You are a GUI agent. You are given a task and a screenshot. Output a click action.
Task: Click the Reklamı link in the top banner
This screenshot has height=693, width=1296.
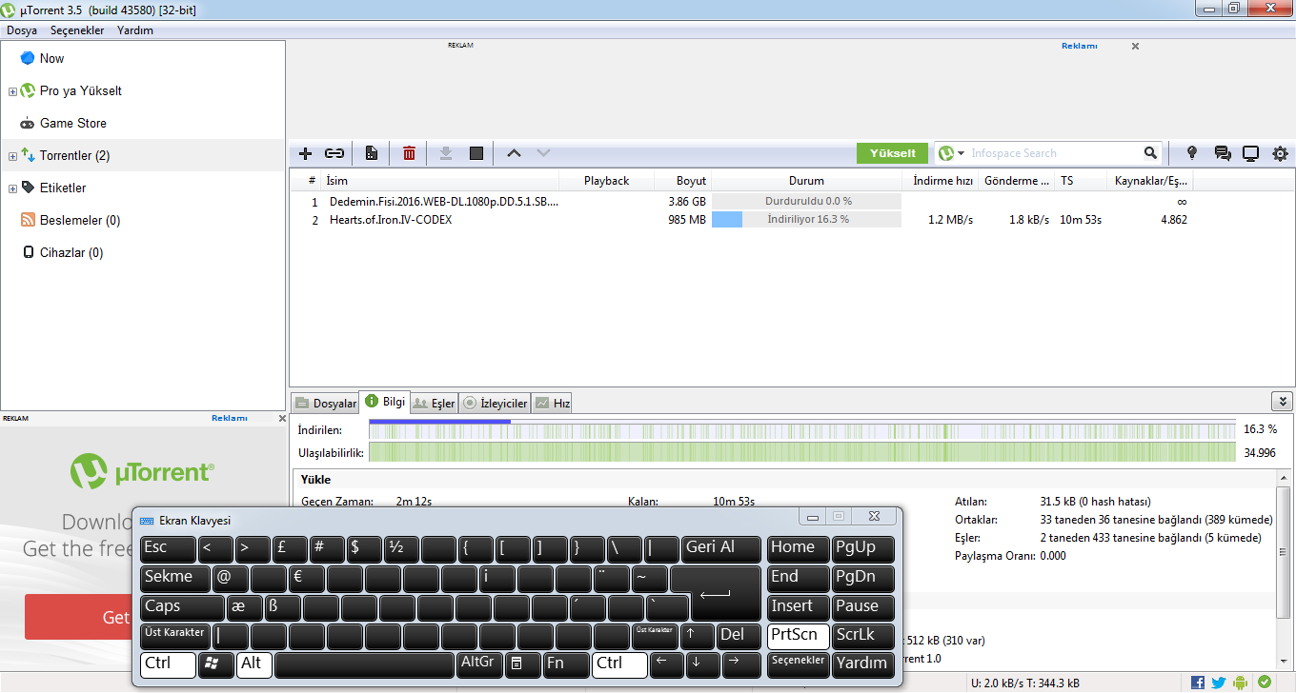[x=1080, y=46]
